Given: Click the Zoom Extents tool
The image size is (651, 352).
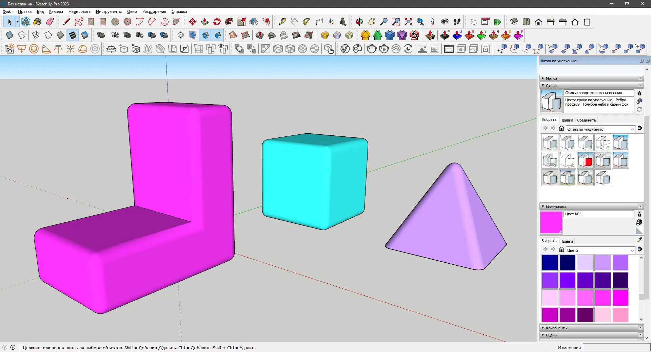Looking at the screenshot, I should point(408,22).
